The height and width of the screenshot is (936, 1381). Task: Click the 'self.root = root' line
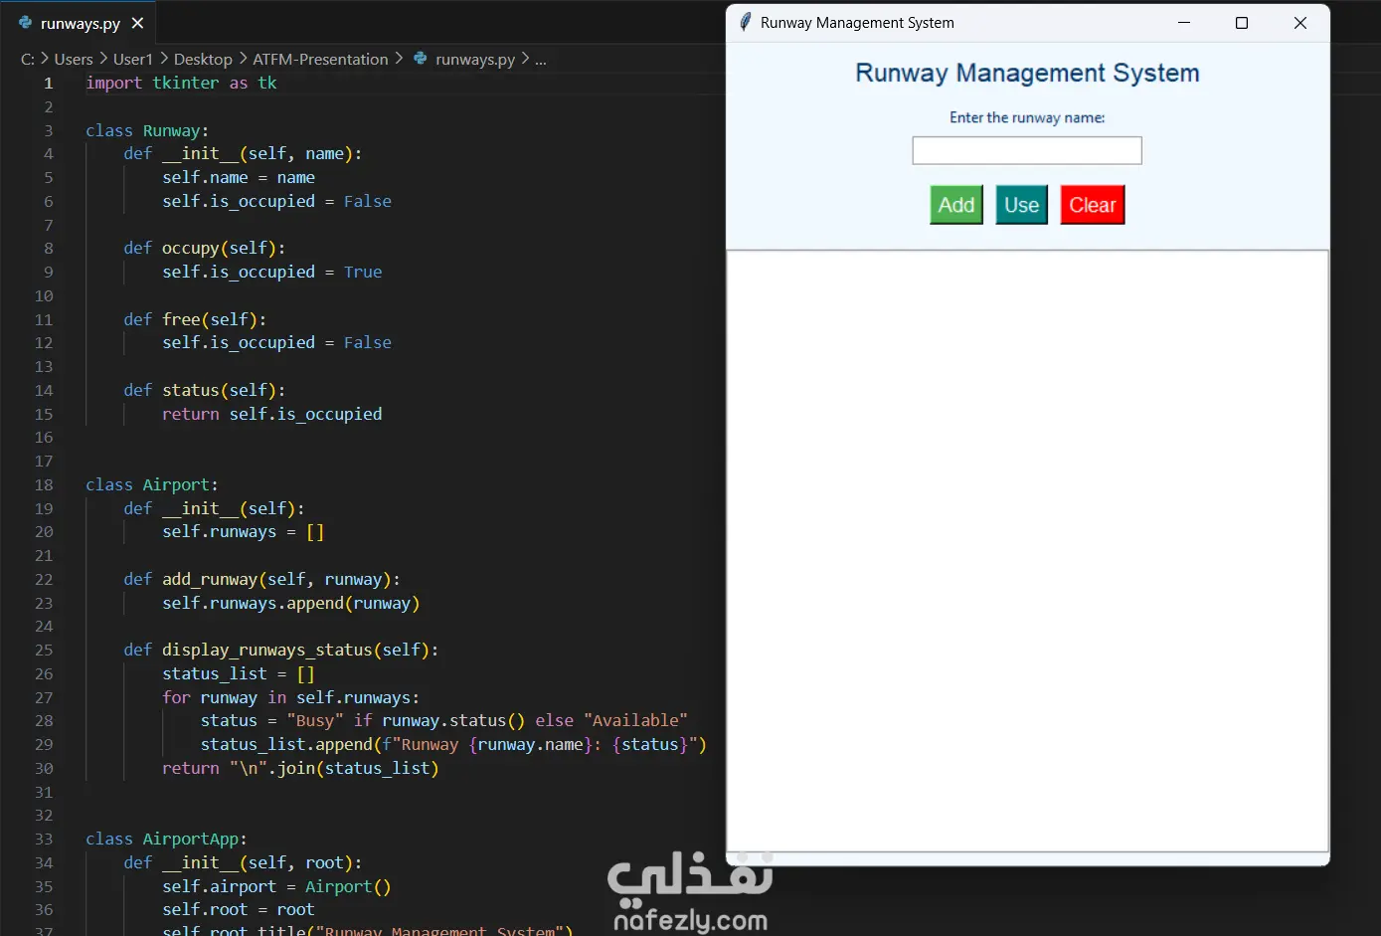tap(239, 909)
